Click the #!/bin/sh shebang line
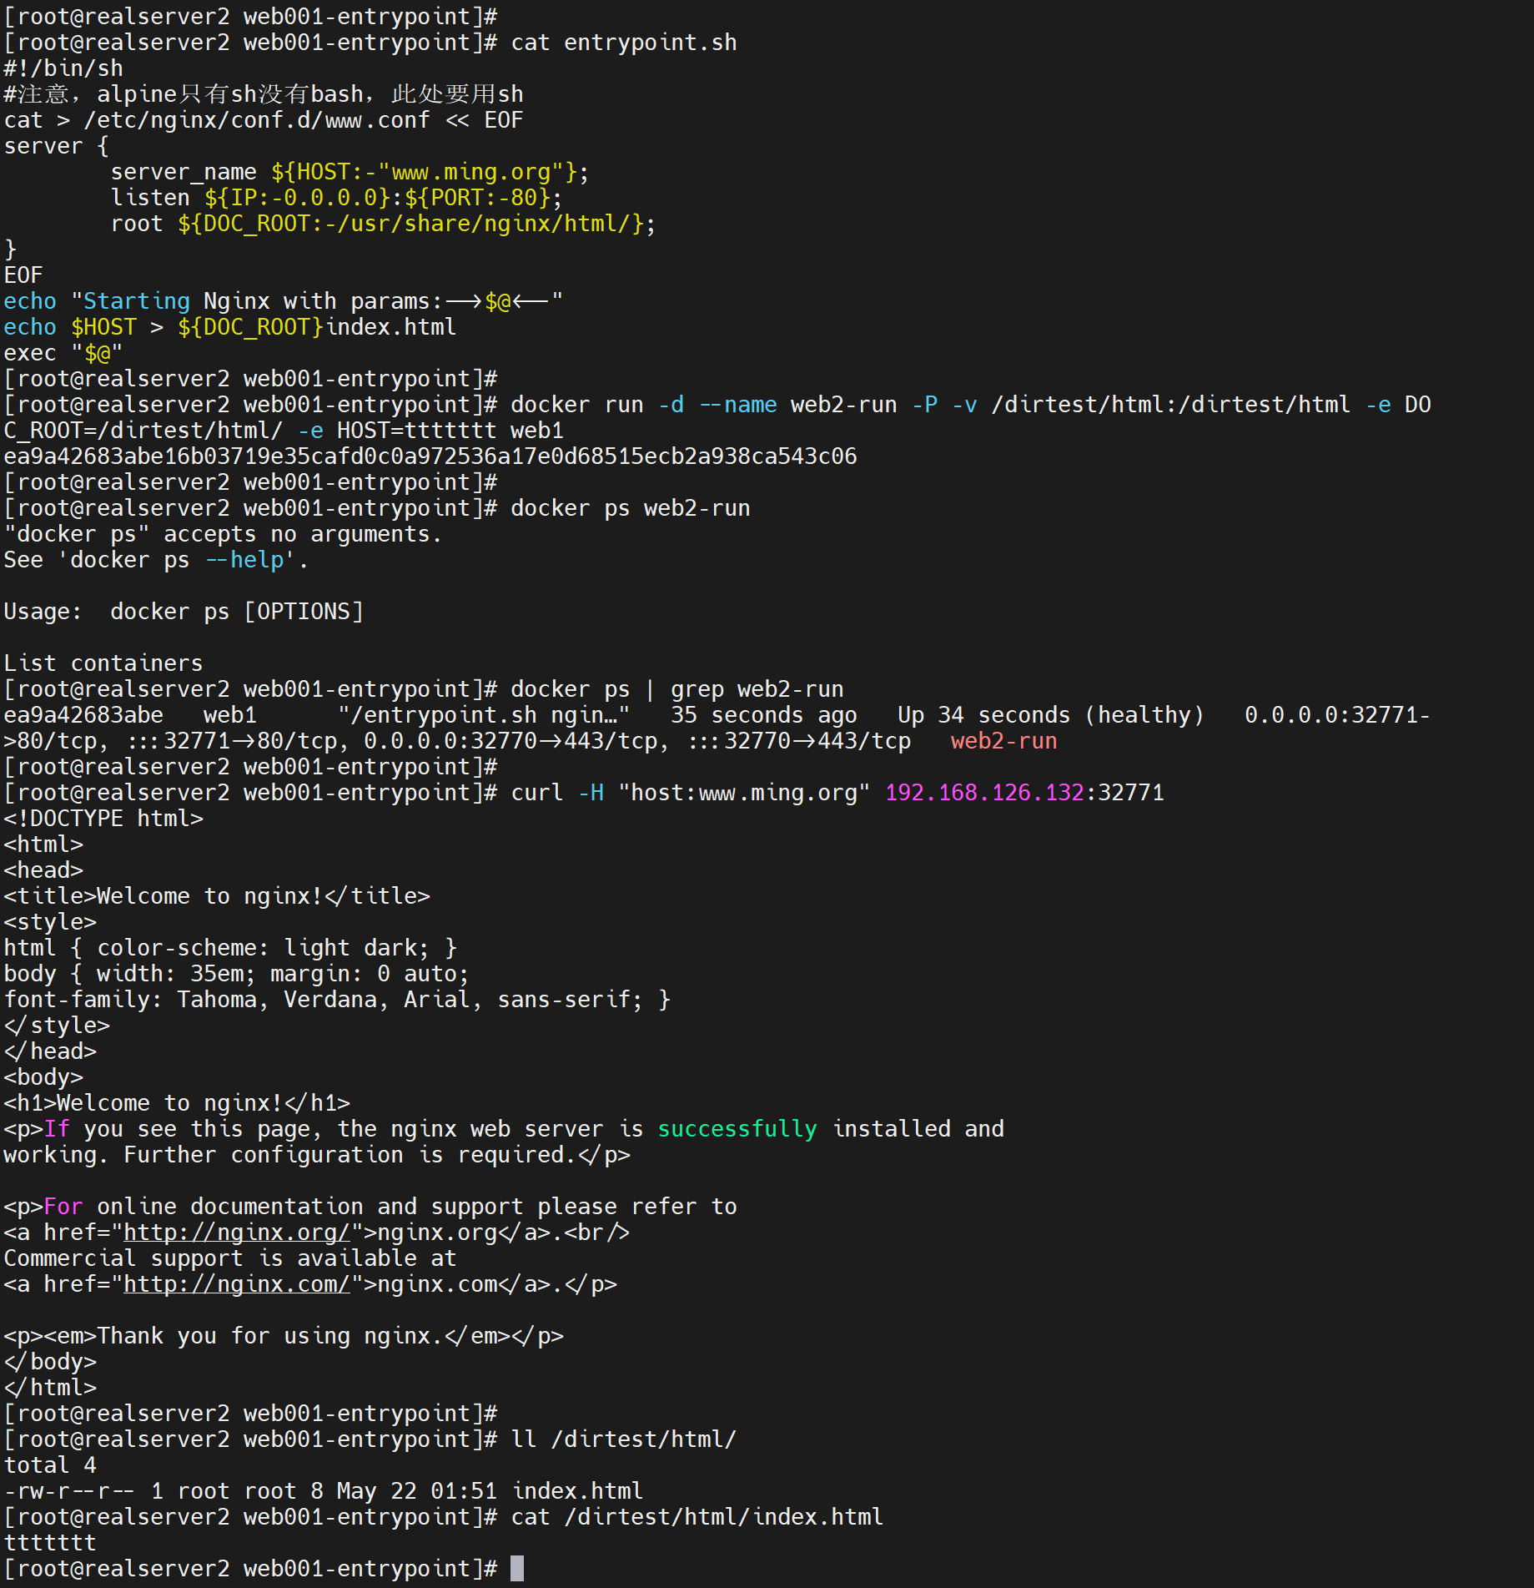1534x1588 pixels. (x=63, y=68)
